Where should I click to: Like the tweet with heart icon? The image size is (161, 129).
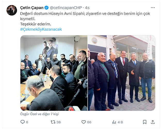click(84, 122)
